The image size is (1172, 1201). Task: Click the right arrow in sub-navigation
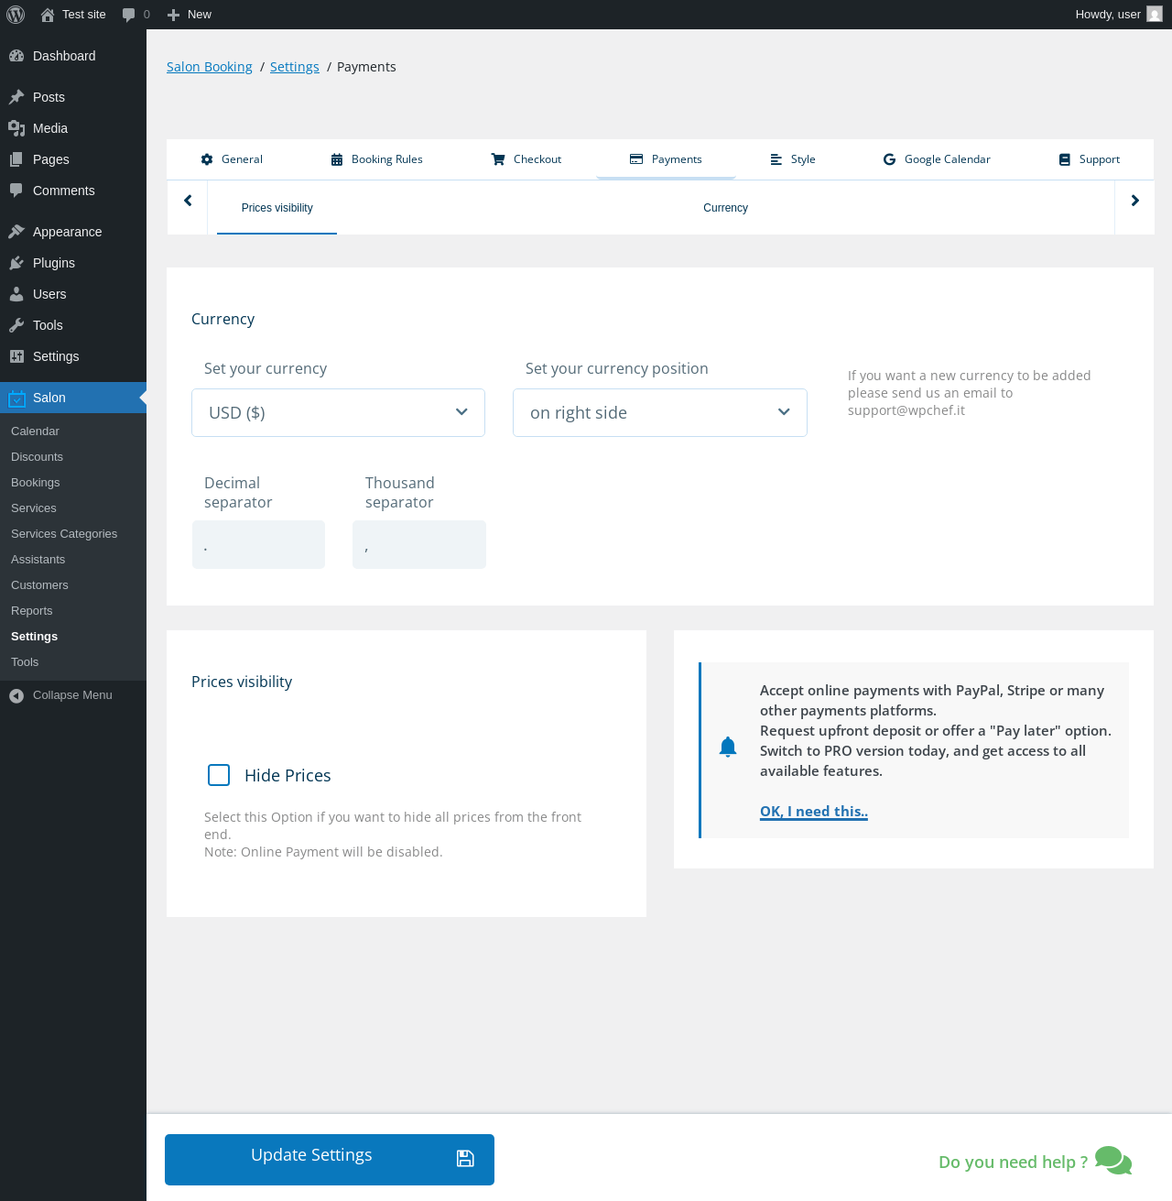(1134, 201)
